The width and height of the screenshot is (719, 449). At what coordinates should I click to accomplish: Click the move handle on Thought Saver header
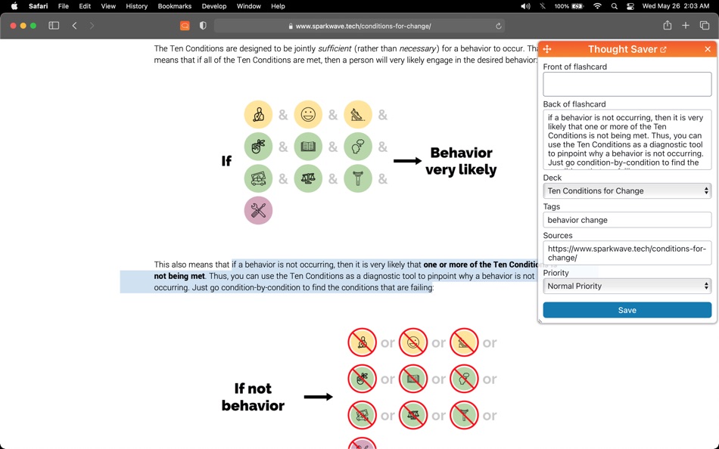546,48
